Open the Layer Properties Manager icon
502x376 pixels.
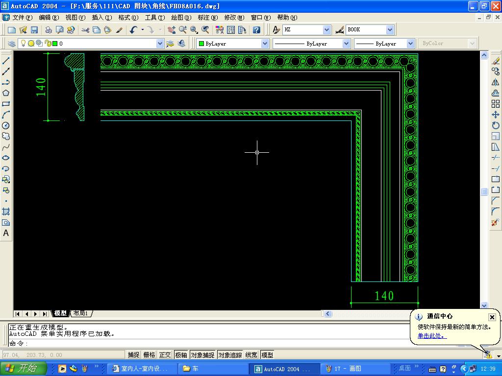coord(12,44)
